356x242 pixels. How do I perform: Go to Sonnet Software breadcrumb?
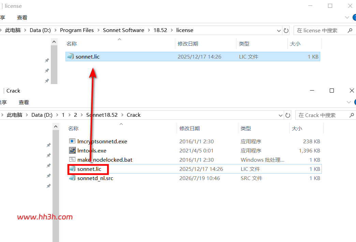123,30
